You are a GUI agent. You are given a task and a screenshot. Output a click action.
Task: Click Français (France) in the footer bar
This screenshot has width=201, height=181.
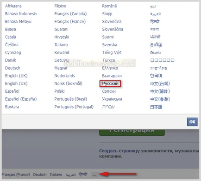[x=16, y=175]
